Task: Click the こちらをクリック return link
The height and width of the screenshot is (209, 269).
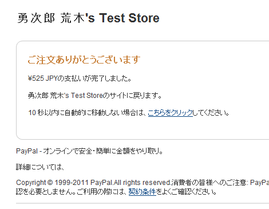Action: click(x=170, y=113)
